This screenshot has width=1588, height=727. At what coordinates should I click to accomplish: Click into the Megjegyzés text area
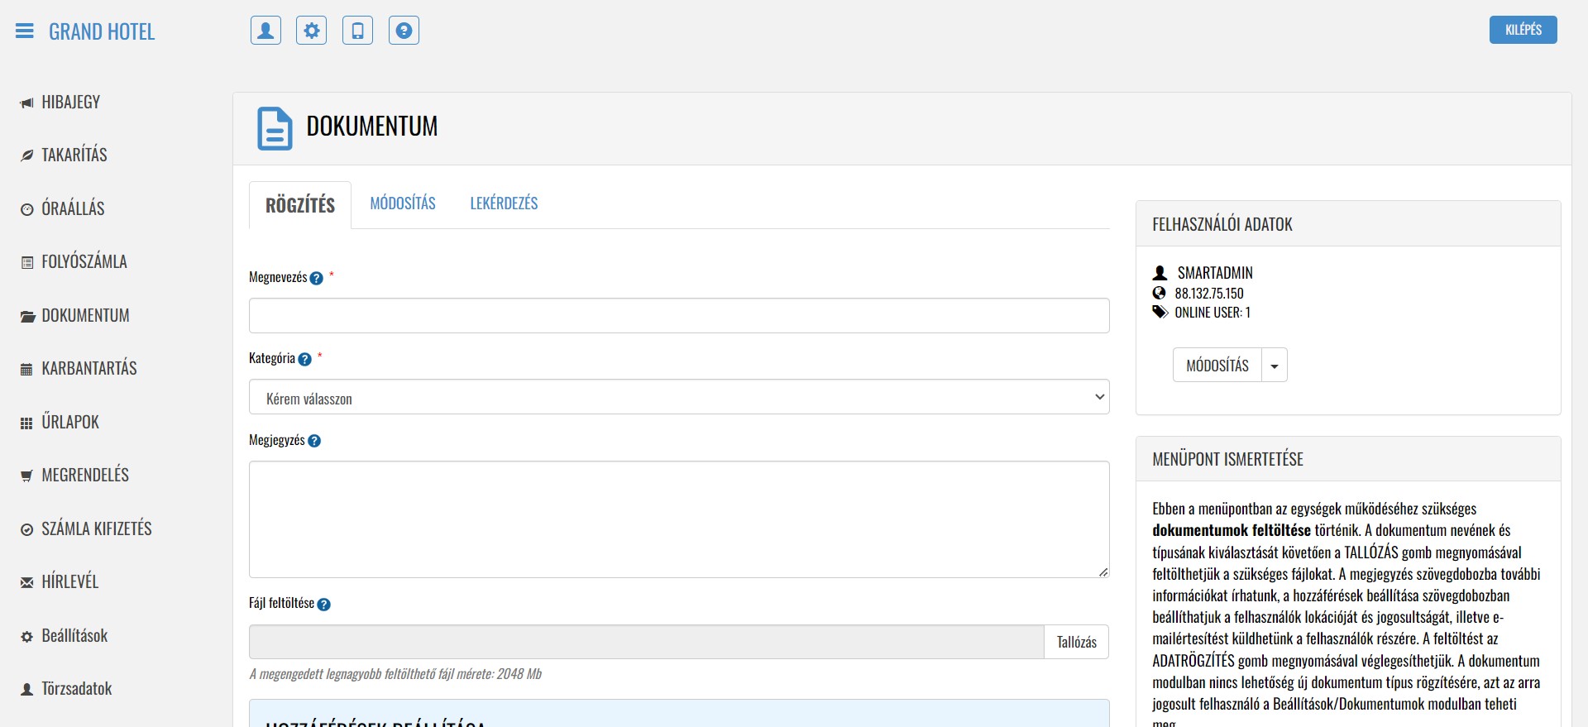[x=678, y=519]
